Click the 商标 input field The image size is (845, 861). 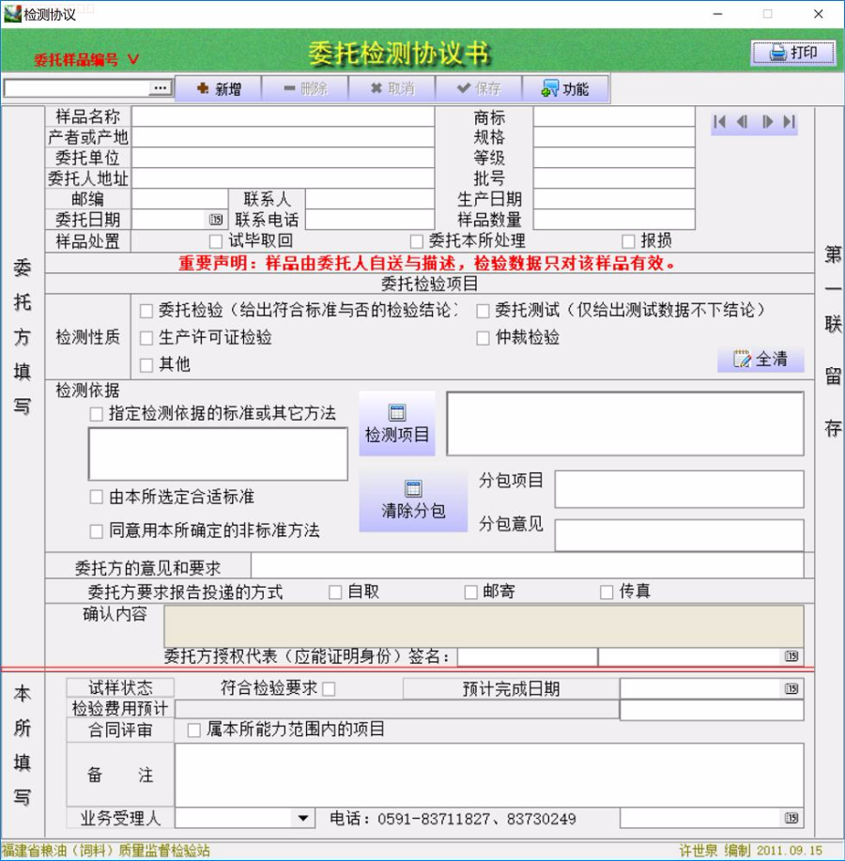point(614,116)
